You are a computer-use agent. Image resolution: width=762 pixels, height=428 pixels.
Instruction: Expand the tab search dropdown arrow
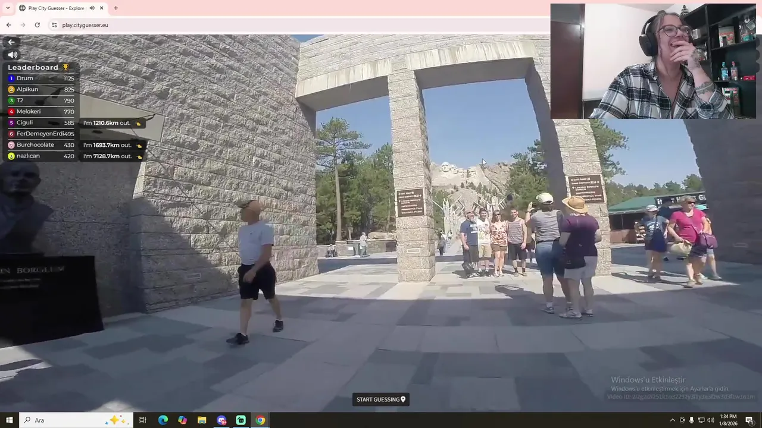click(8, 8)
